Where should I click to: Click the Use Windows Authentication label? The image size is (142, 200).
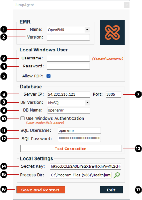tap(55, 118)
